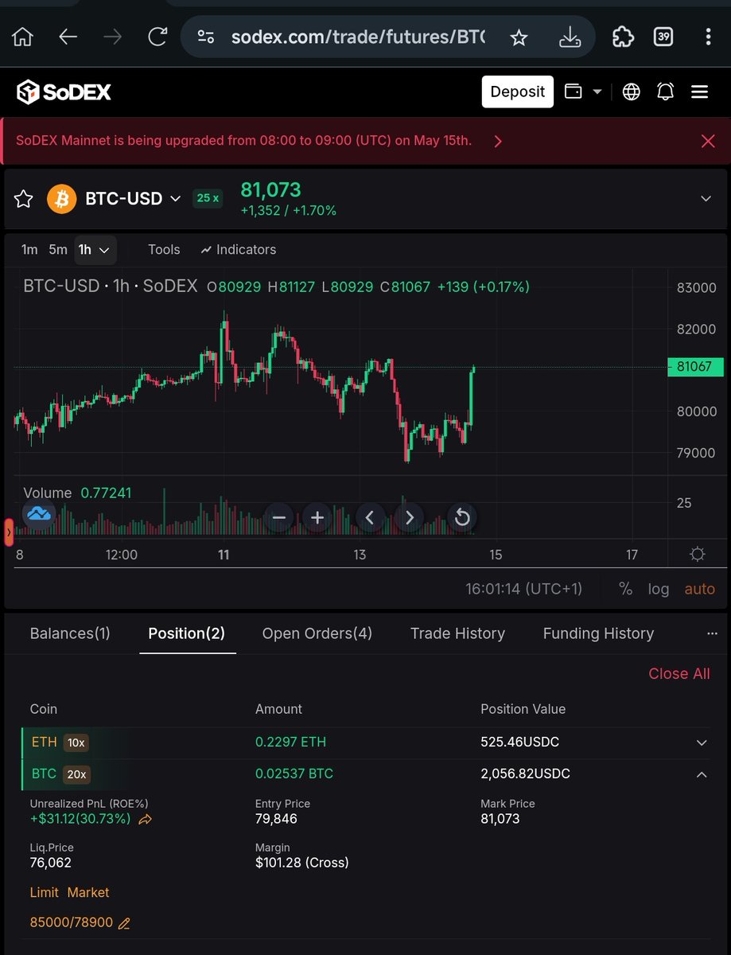
Task: Click the 525.46USDC position value
Action: [520, 743]
